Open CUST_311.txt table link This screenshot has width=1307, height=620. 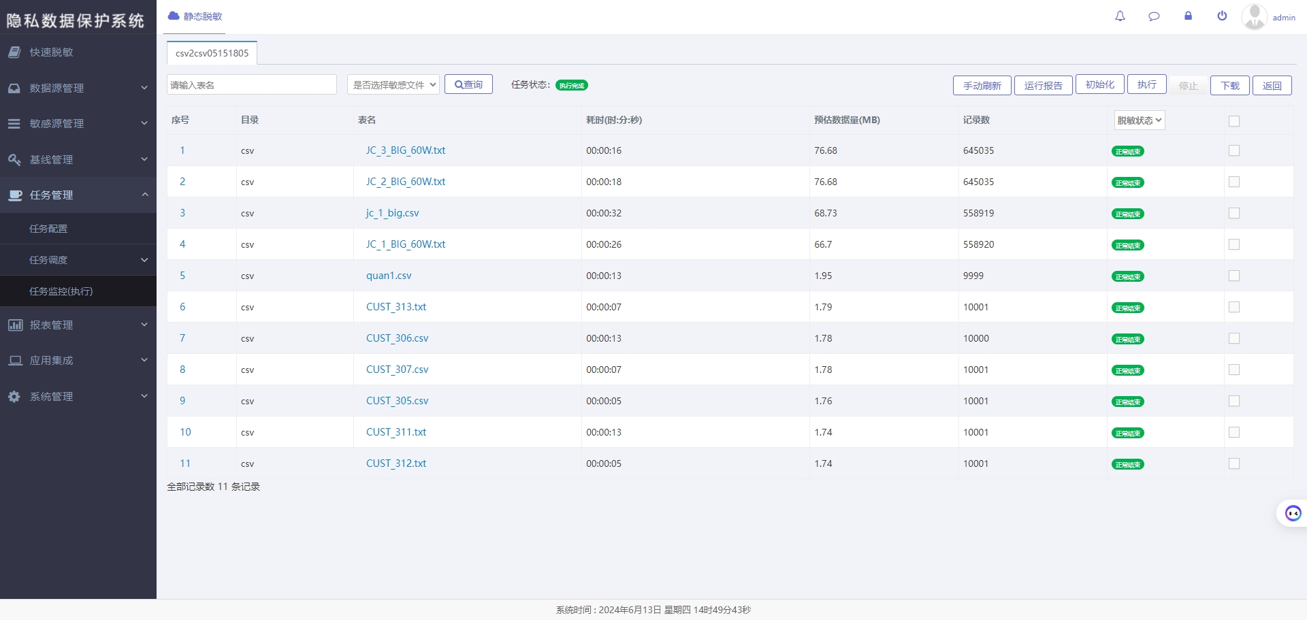tap(396, 432)
